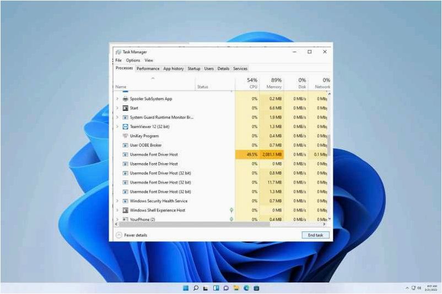The height and width of the screenshot is (294, 442).
Task: Open the Windows Start button on taskbar
Action: [186, 288]
